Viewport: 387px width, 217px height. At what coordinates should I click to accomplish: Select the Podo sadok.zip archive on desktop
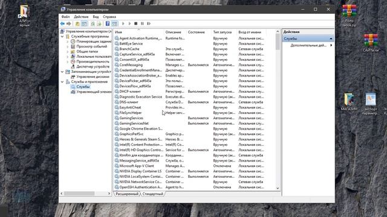click(349, 16)
